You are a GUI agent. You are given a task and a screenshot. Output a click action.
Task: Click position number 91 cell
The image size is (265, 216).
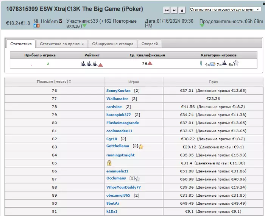tap(55, 211)
